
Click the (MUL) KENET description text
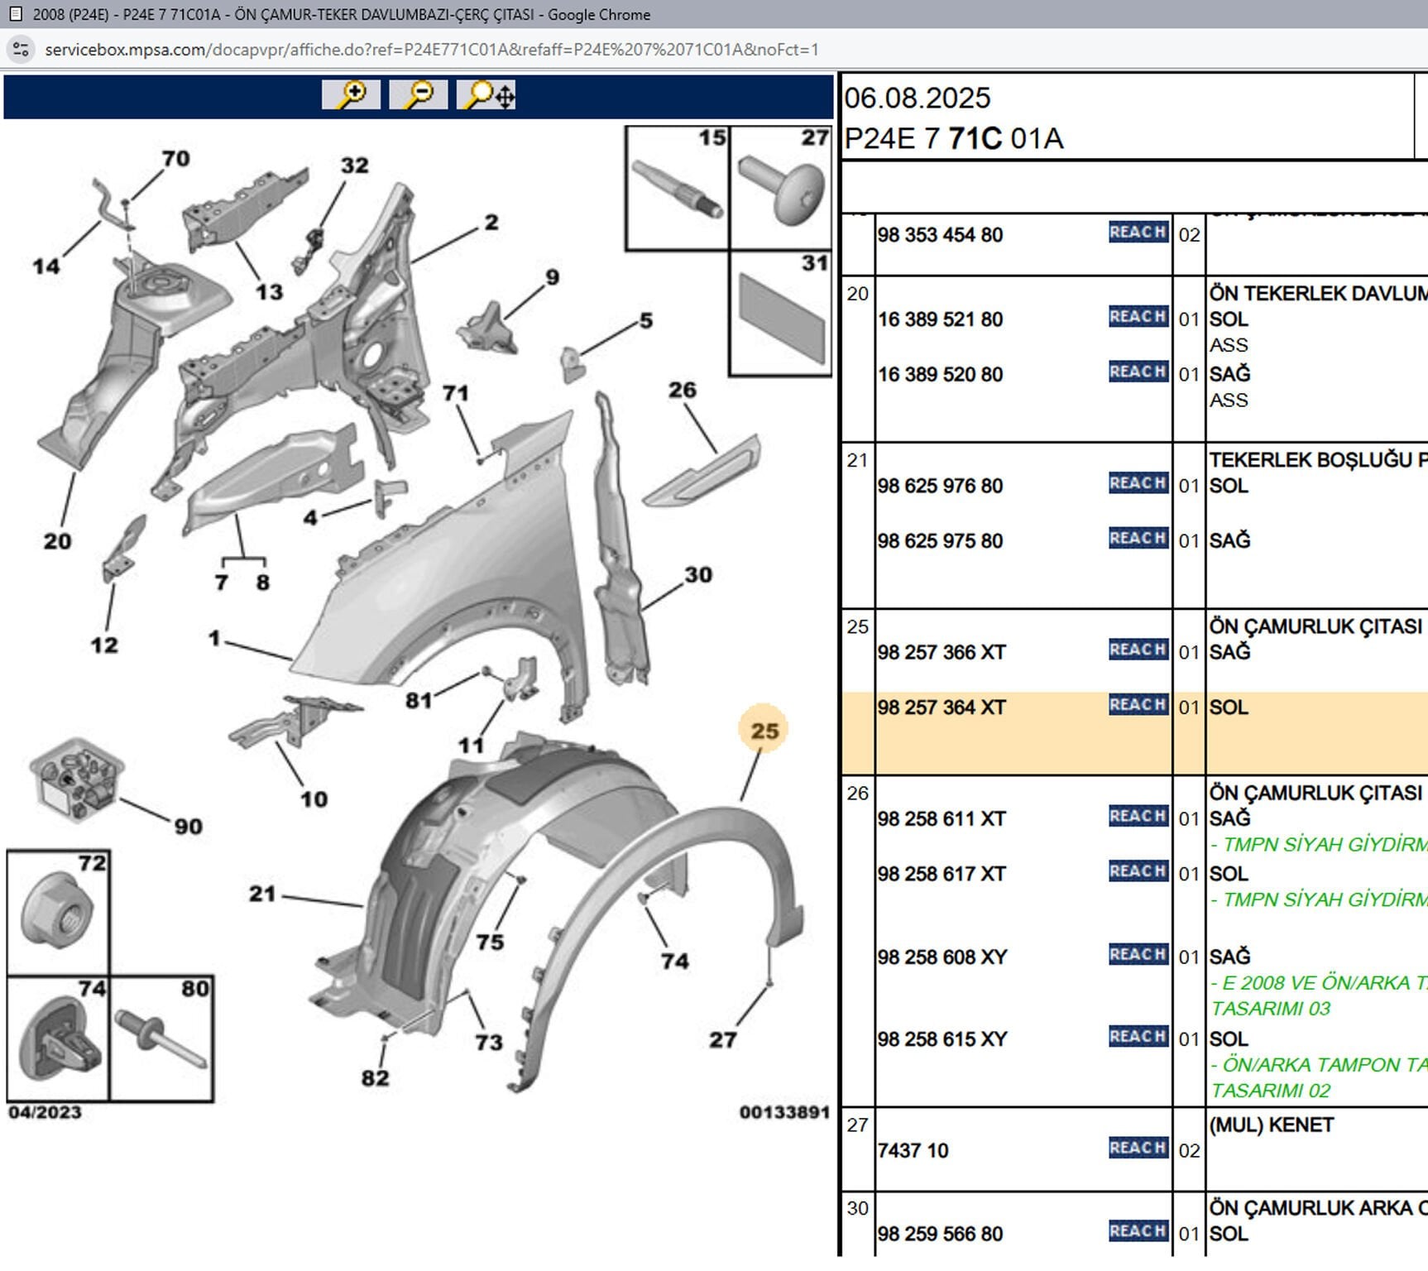[1272, 1125]
